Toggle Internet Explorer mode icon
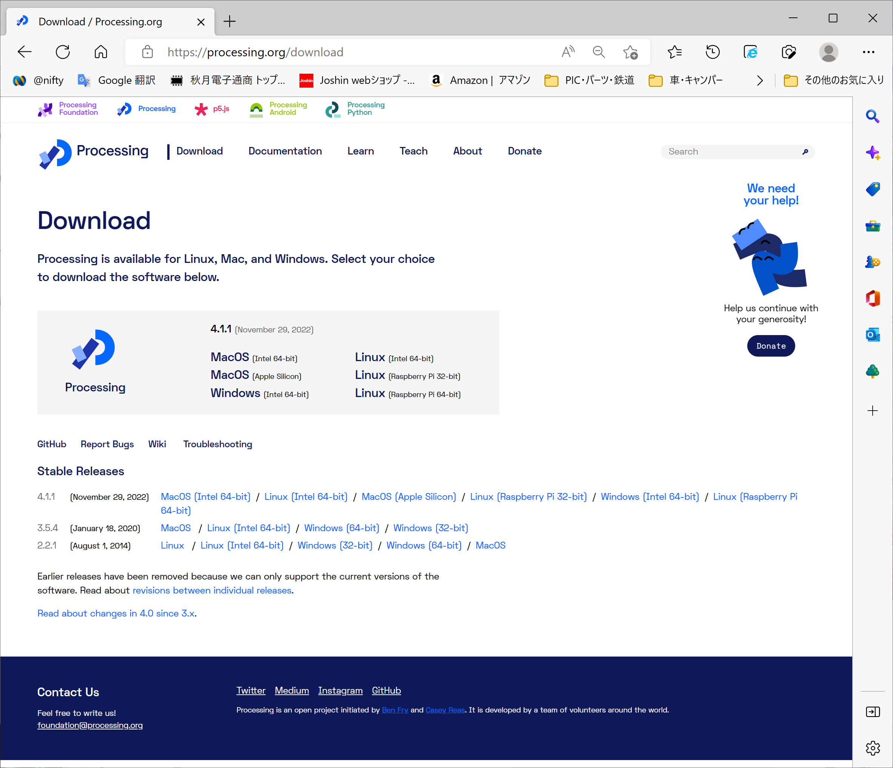Screen dimensions: 893x768 750,52
